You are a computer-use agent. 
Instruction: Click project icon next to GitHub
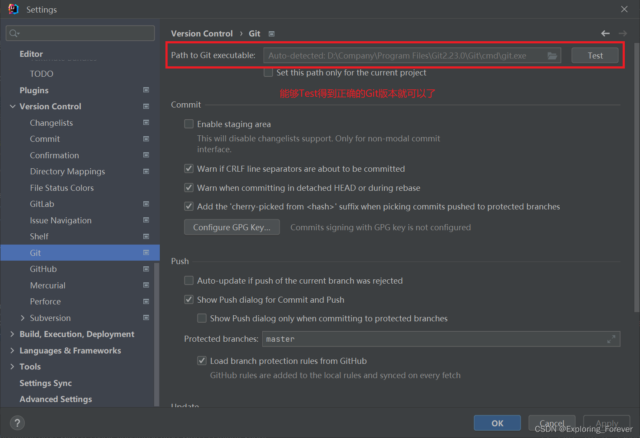146,269
